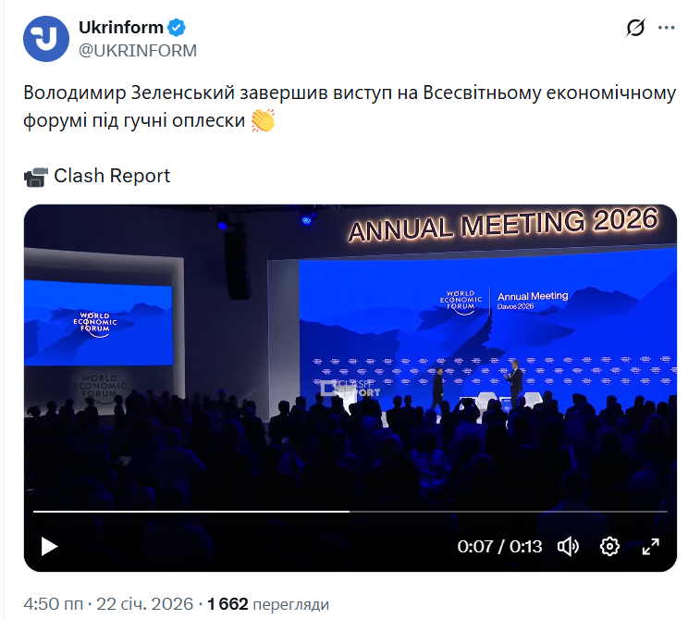The image size is (688, 619).
Task: Click the Clash Report credit text
Action: click(x=112, y=176)
